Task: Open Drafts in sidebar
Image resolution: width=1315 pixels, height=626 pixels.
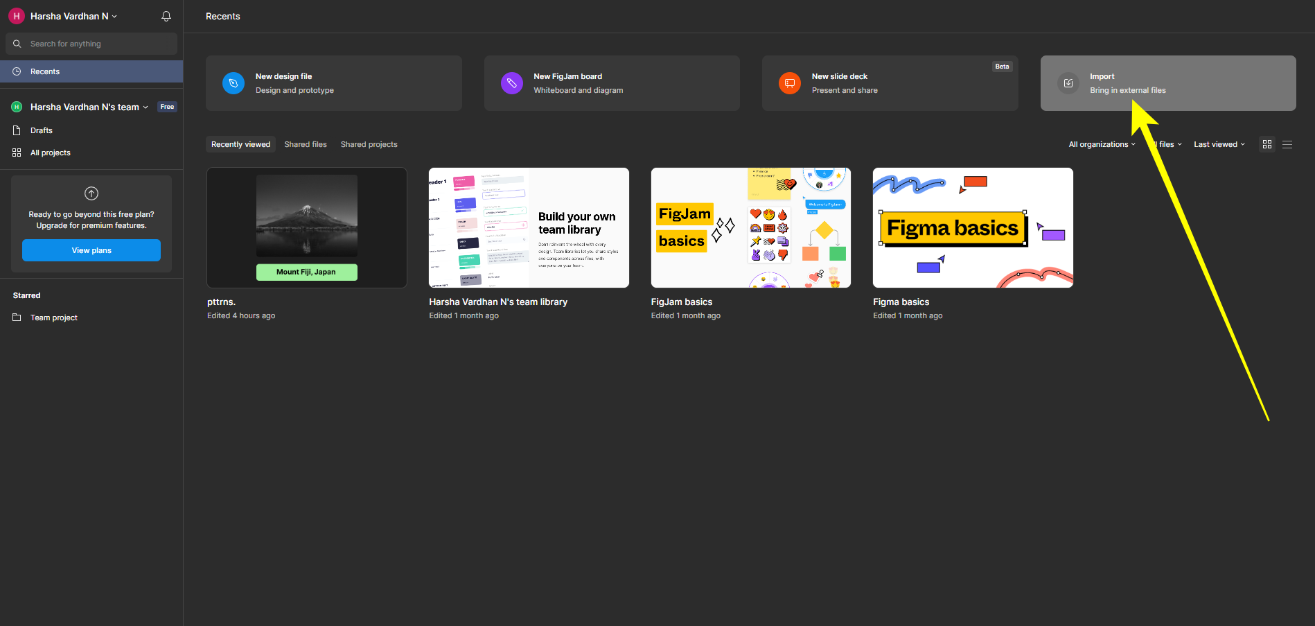Action: pos(91,130)
